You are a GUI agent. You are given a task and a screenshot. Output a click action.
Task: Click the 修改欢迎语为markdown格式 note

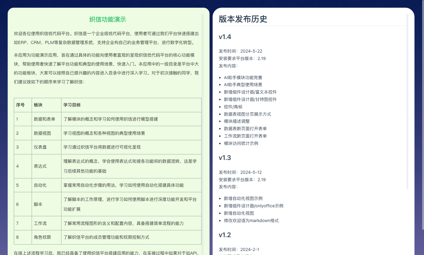pos(251,221)
